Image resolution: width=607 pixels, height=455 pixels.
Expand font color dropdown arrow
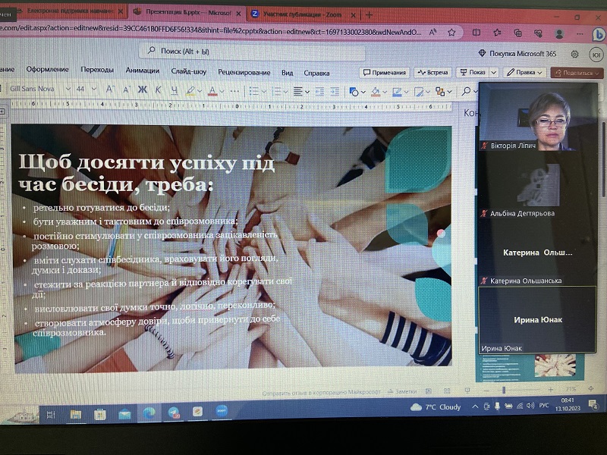[x=222, y=92]
